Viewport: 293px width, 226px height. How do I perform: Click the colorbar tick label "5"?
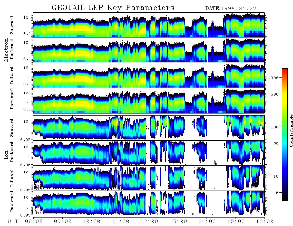coord(277,193)
